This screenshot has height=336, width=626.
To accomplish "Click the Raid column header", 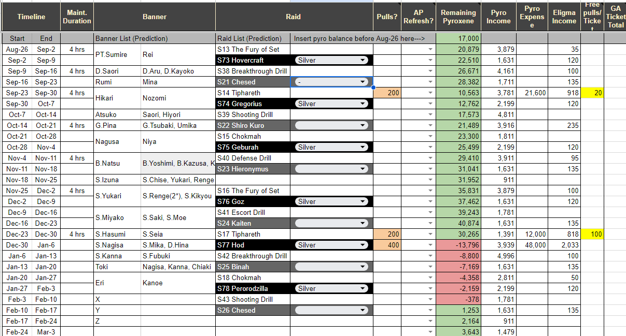I will [294, 17].
